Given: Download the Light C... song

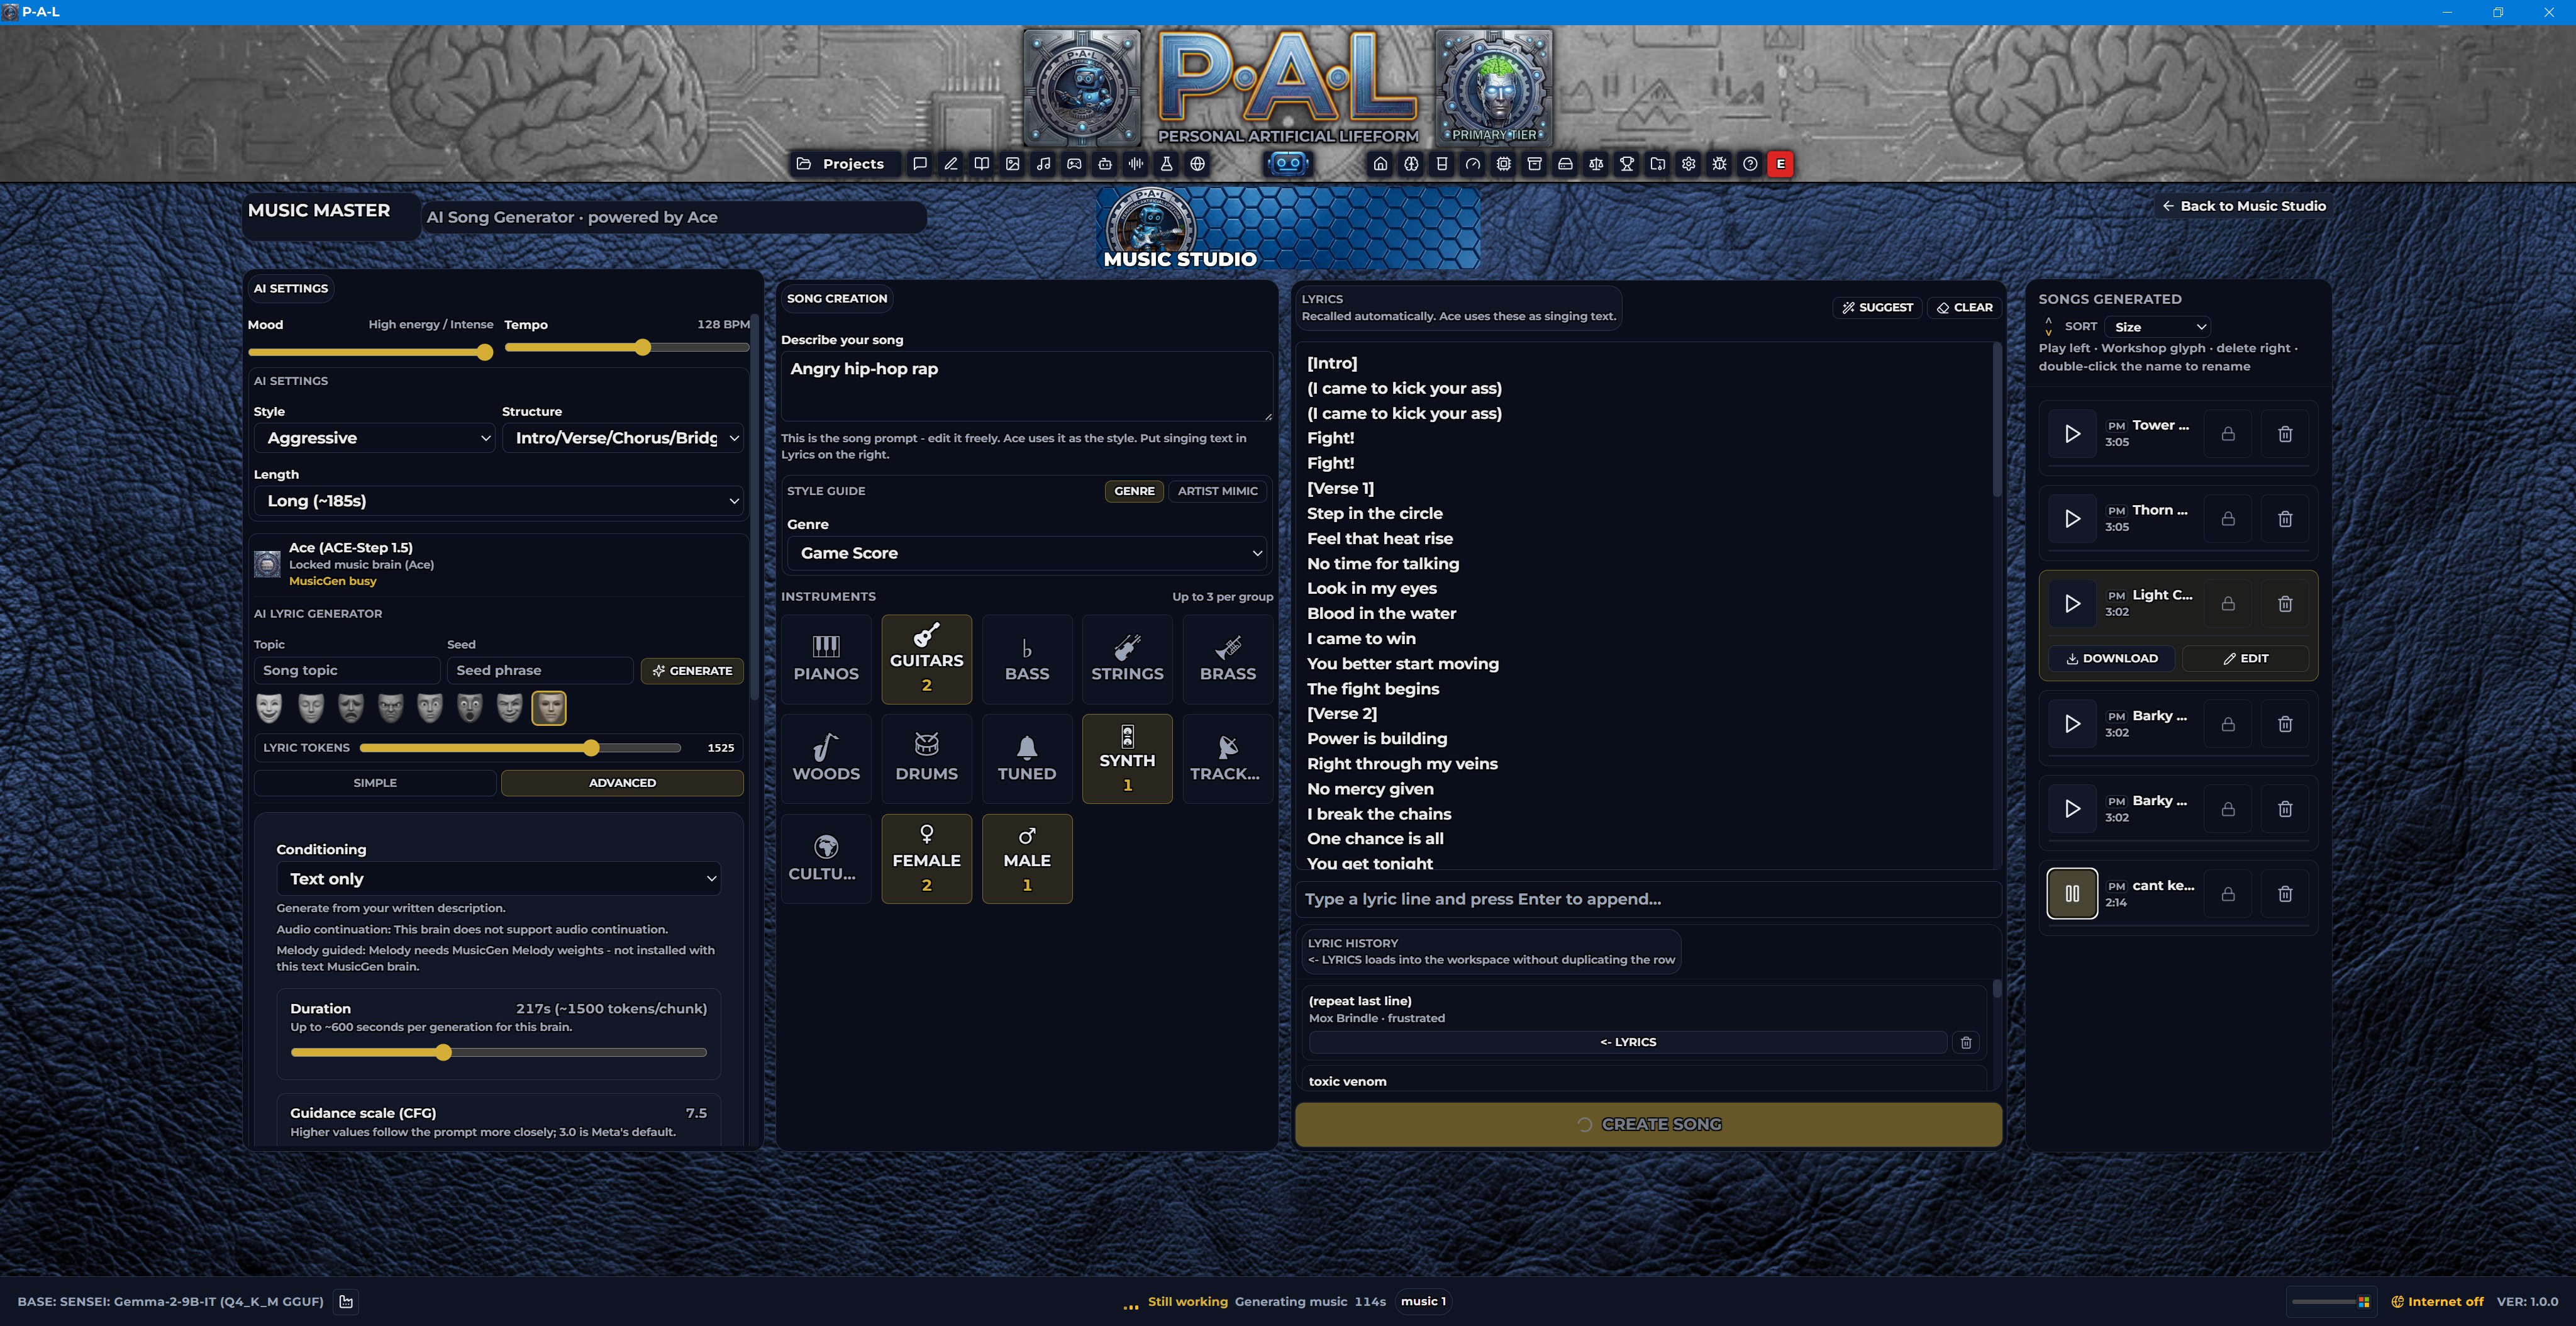Looking at the screenshot, I should [x=2111, y=658].
